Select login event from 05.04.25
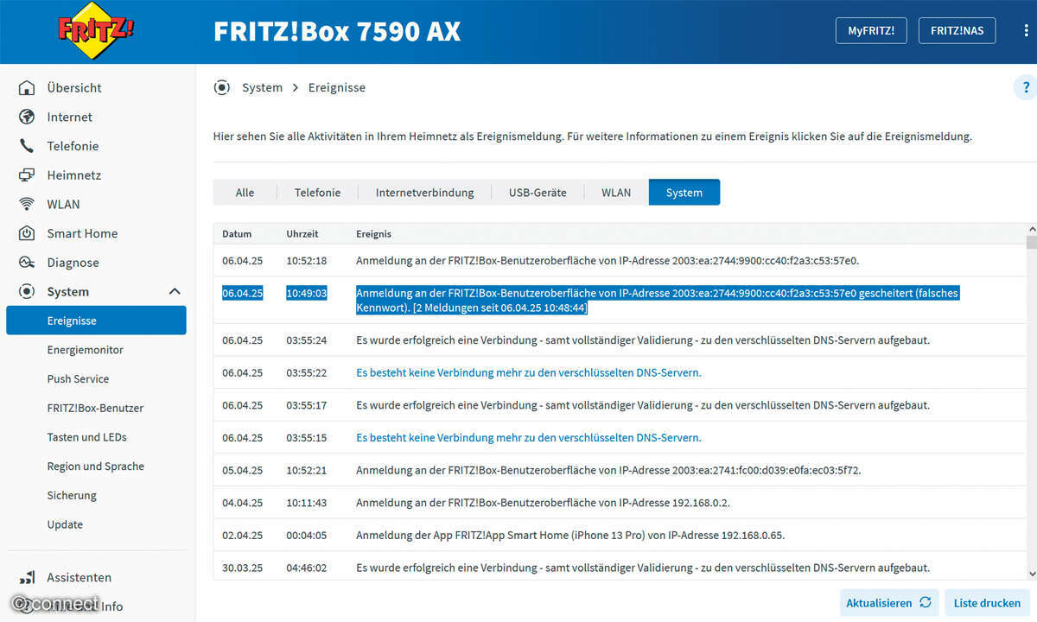 point(619,470)
